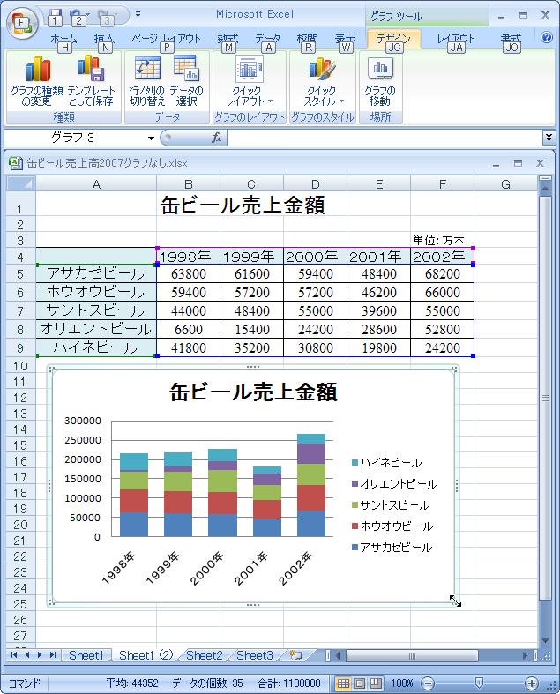Click the 2002年 header cell in the table
Image resolution: width=560 pixels, height=694 pixels.
[x=442, y=257]
